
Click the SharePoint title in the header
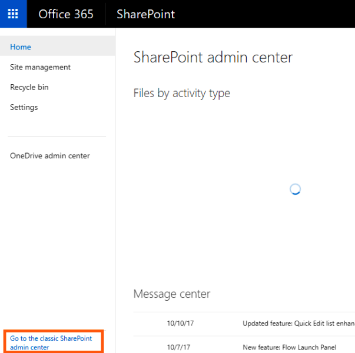pos(145,14)
